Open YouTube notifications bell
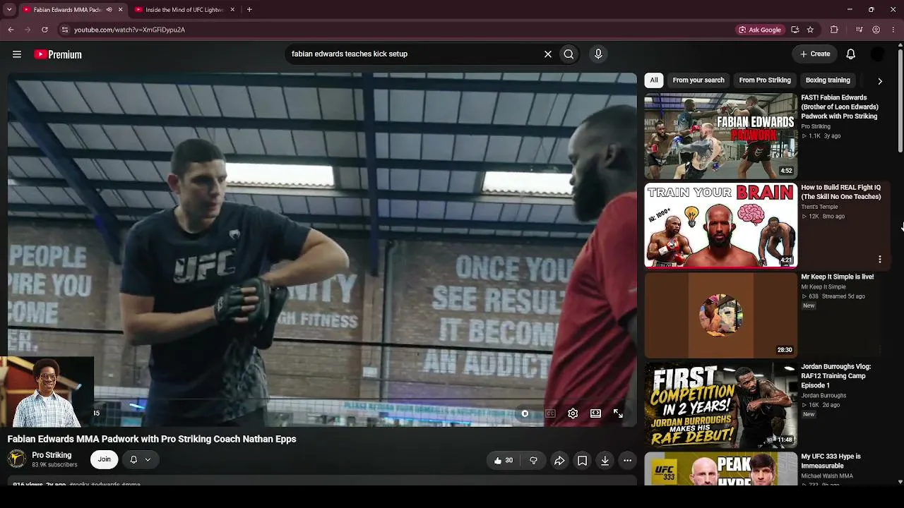The height and width of the screenshot is (508, 904). point(851,54)
